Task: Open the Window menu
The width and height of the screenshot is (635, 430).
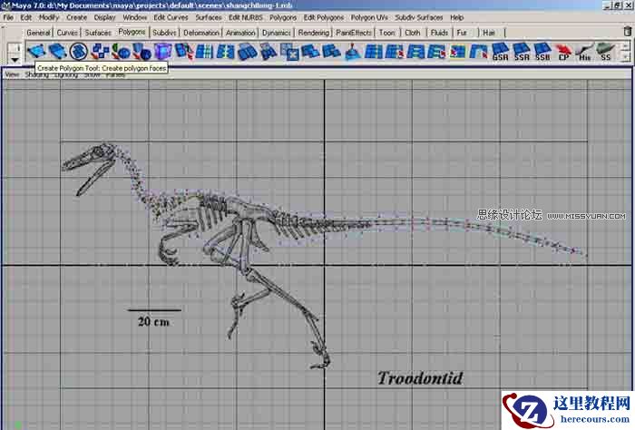Action: [x=134, y=17]
